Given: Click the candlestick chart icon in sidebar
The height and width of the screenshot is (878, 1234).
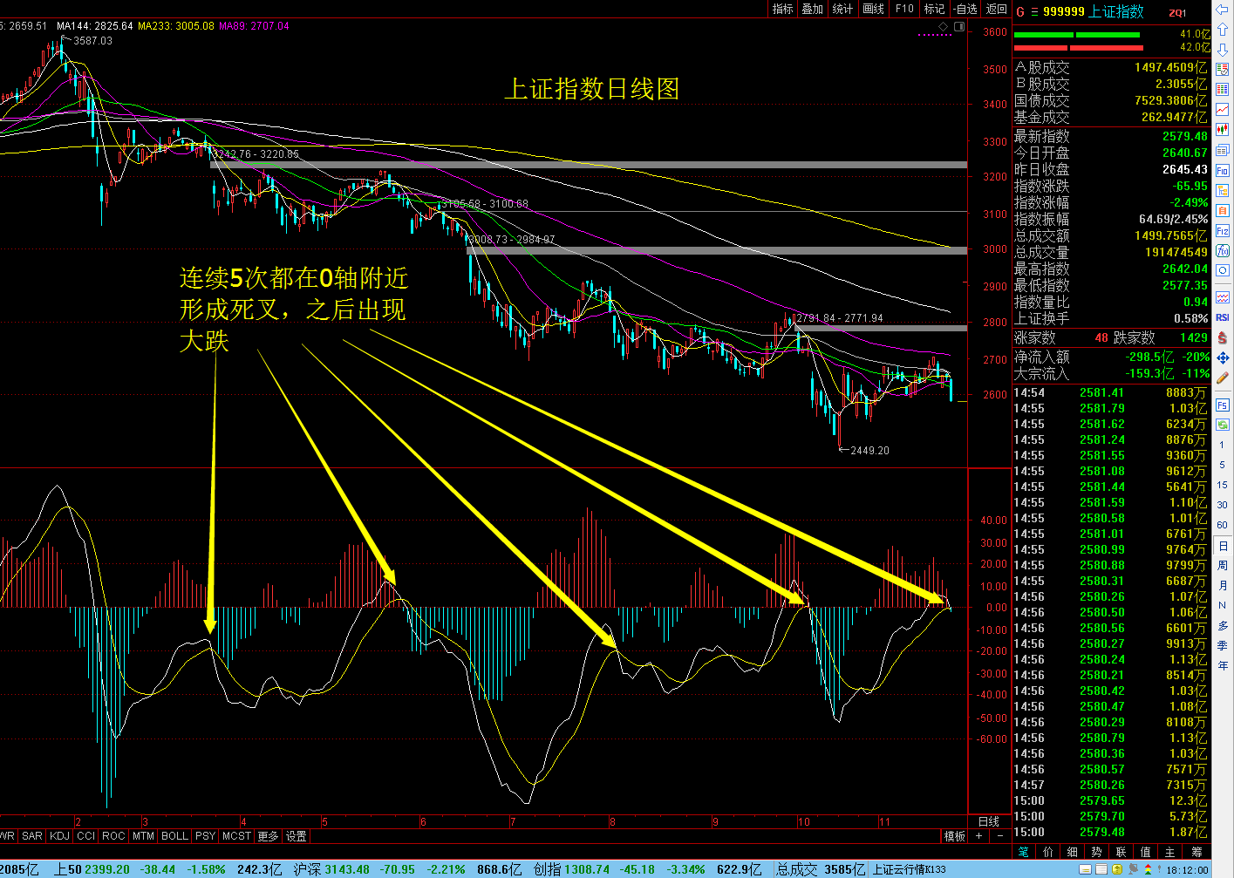Looking at the screenshot, I should pyautogui.click(x=1223, y=129).
